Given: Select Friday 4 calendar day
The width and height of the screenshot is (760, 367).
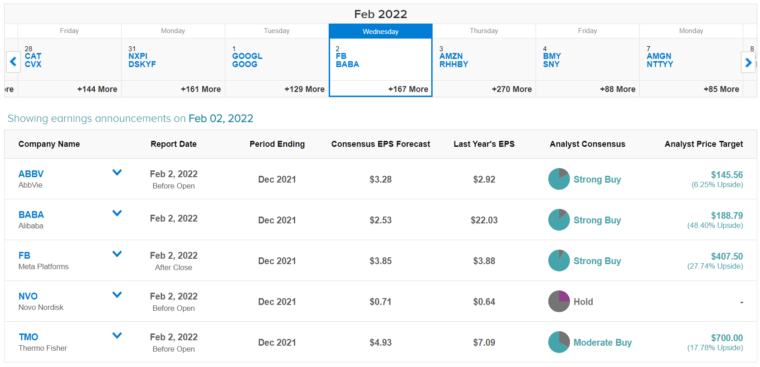Looking at the screenshot, I should [x=588, y=60].
